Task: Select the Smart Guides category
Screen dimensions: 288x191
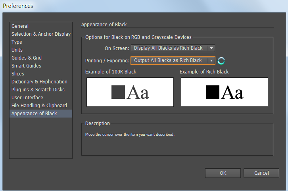Action: click(41, 66)
